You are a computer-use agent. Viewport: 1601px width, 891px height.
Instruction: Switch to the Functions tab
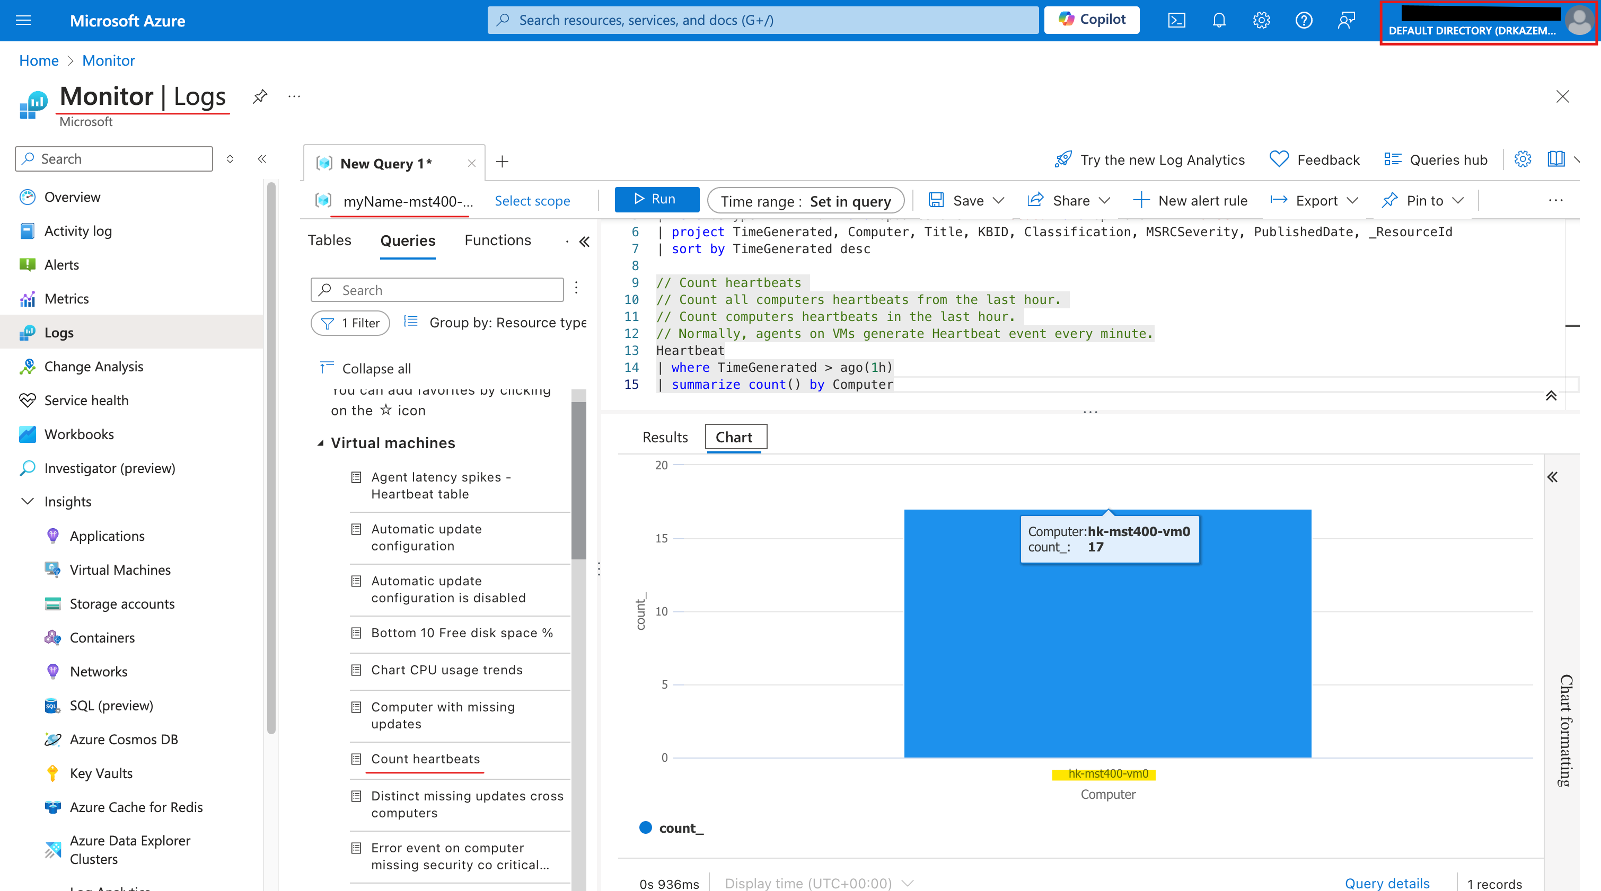(498, 240)
